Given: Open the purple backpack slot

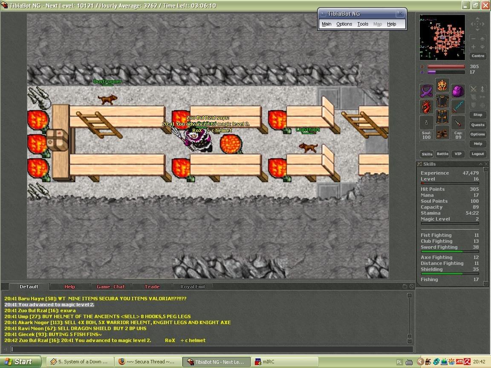Looking at the screenshot, I should click(458, 92).
